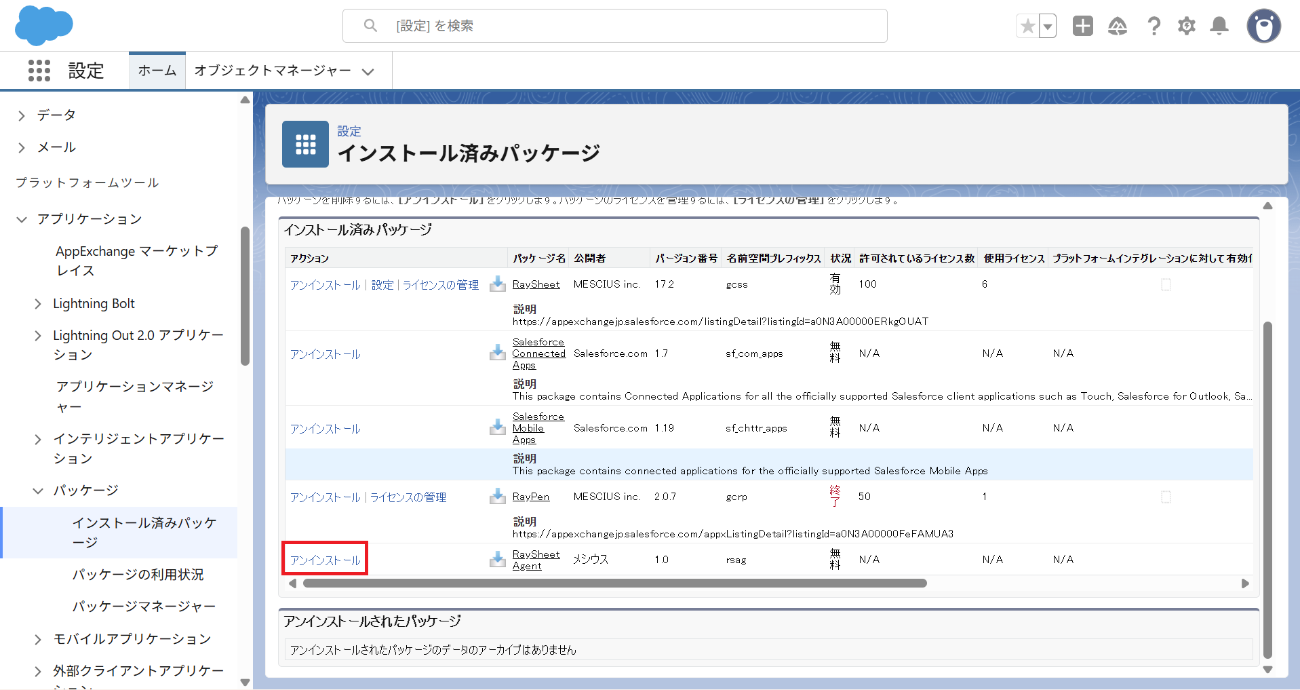Open the Trailhead guidance icon
Viewport: 1300px width, 690px height.
coord(1117,26)
